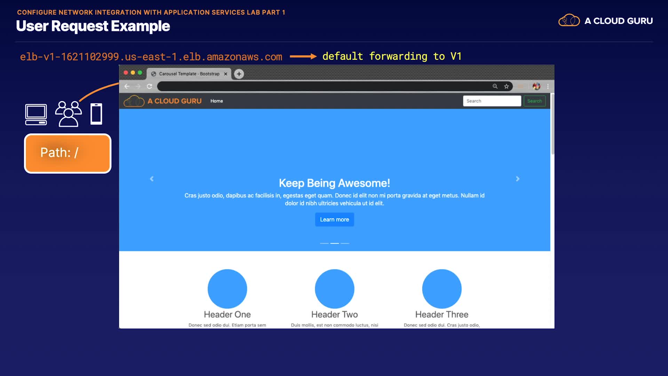Open the new tab plus button
This screenshot has height=376, width=668.
239,74
